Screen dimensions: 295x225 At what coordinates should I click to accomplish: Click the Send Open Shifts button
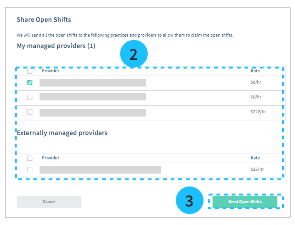(x=245, y=202)
